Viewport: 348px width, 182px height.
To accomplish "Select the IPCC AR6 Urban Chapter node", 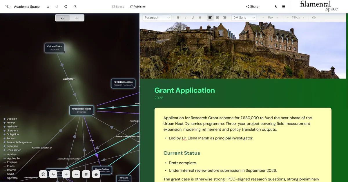I will [x=124, y=179].
